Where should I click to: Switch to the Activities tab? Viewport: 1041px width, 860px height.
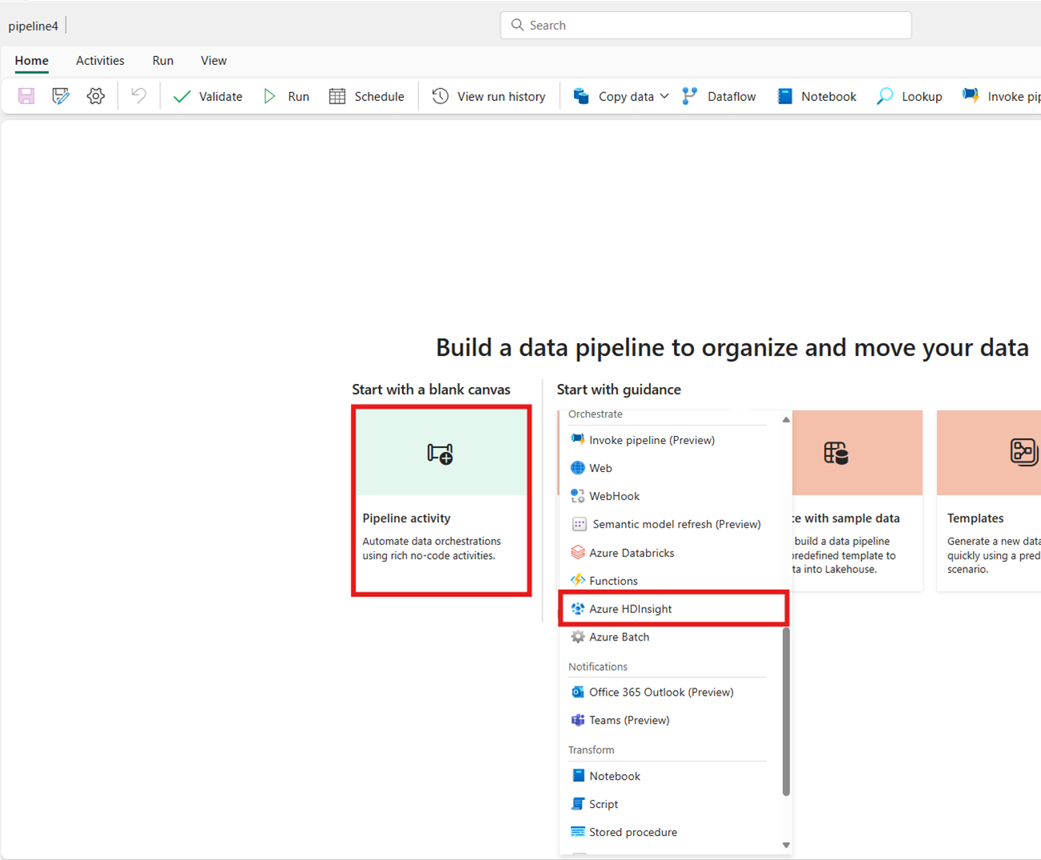point(100,61)
